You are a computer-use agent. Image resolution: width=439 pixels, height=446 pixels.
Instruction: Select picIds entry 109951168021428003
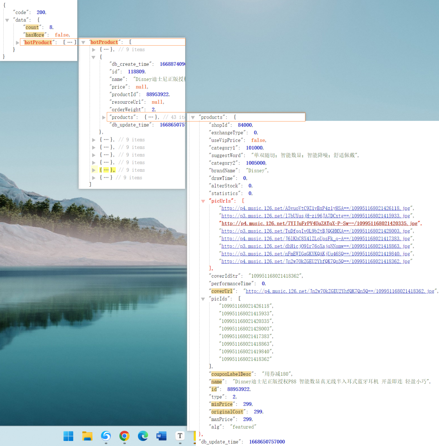tap(246, 329)
